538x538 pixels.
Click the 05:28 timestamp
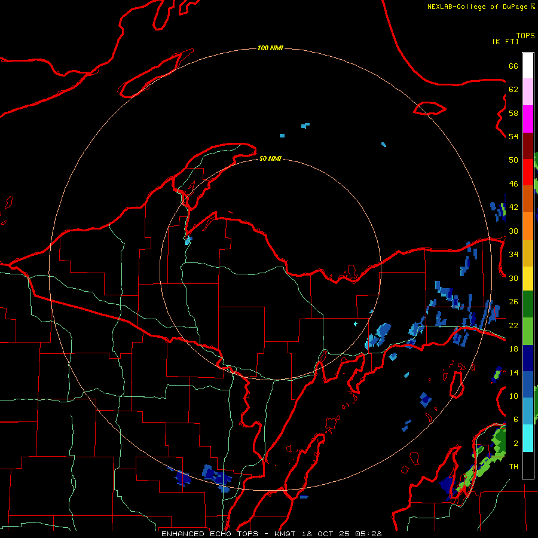click(x=368, y=534)
